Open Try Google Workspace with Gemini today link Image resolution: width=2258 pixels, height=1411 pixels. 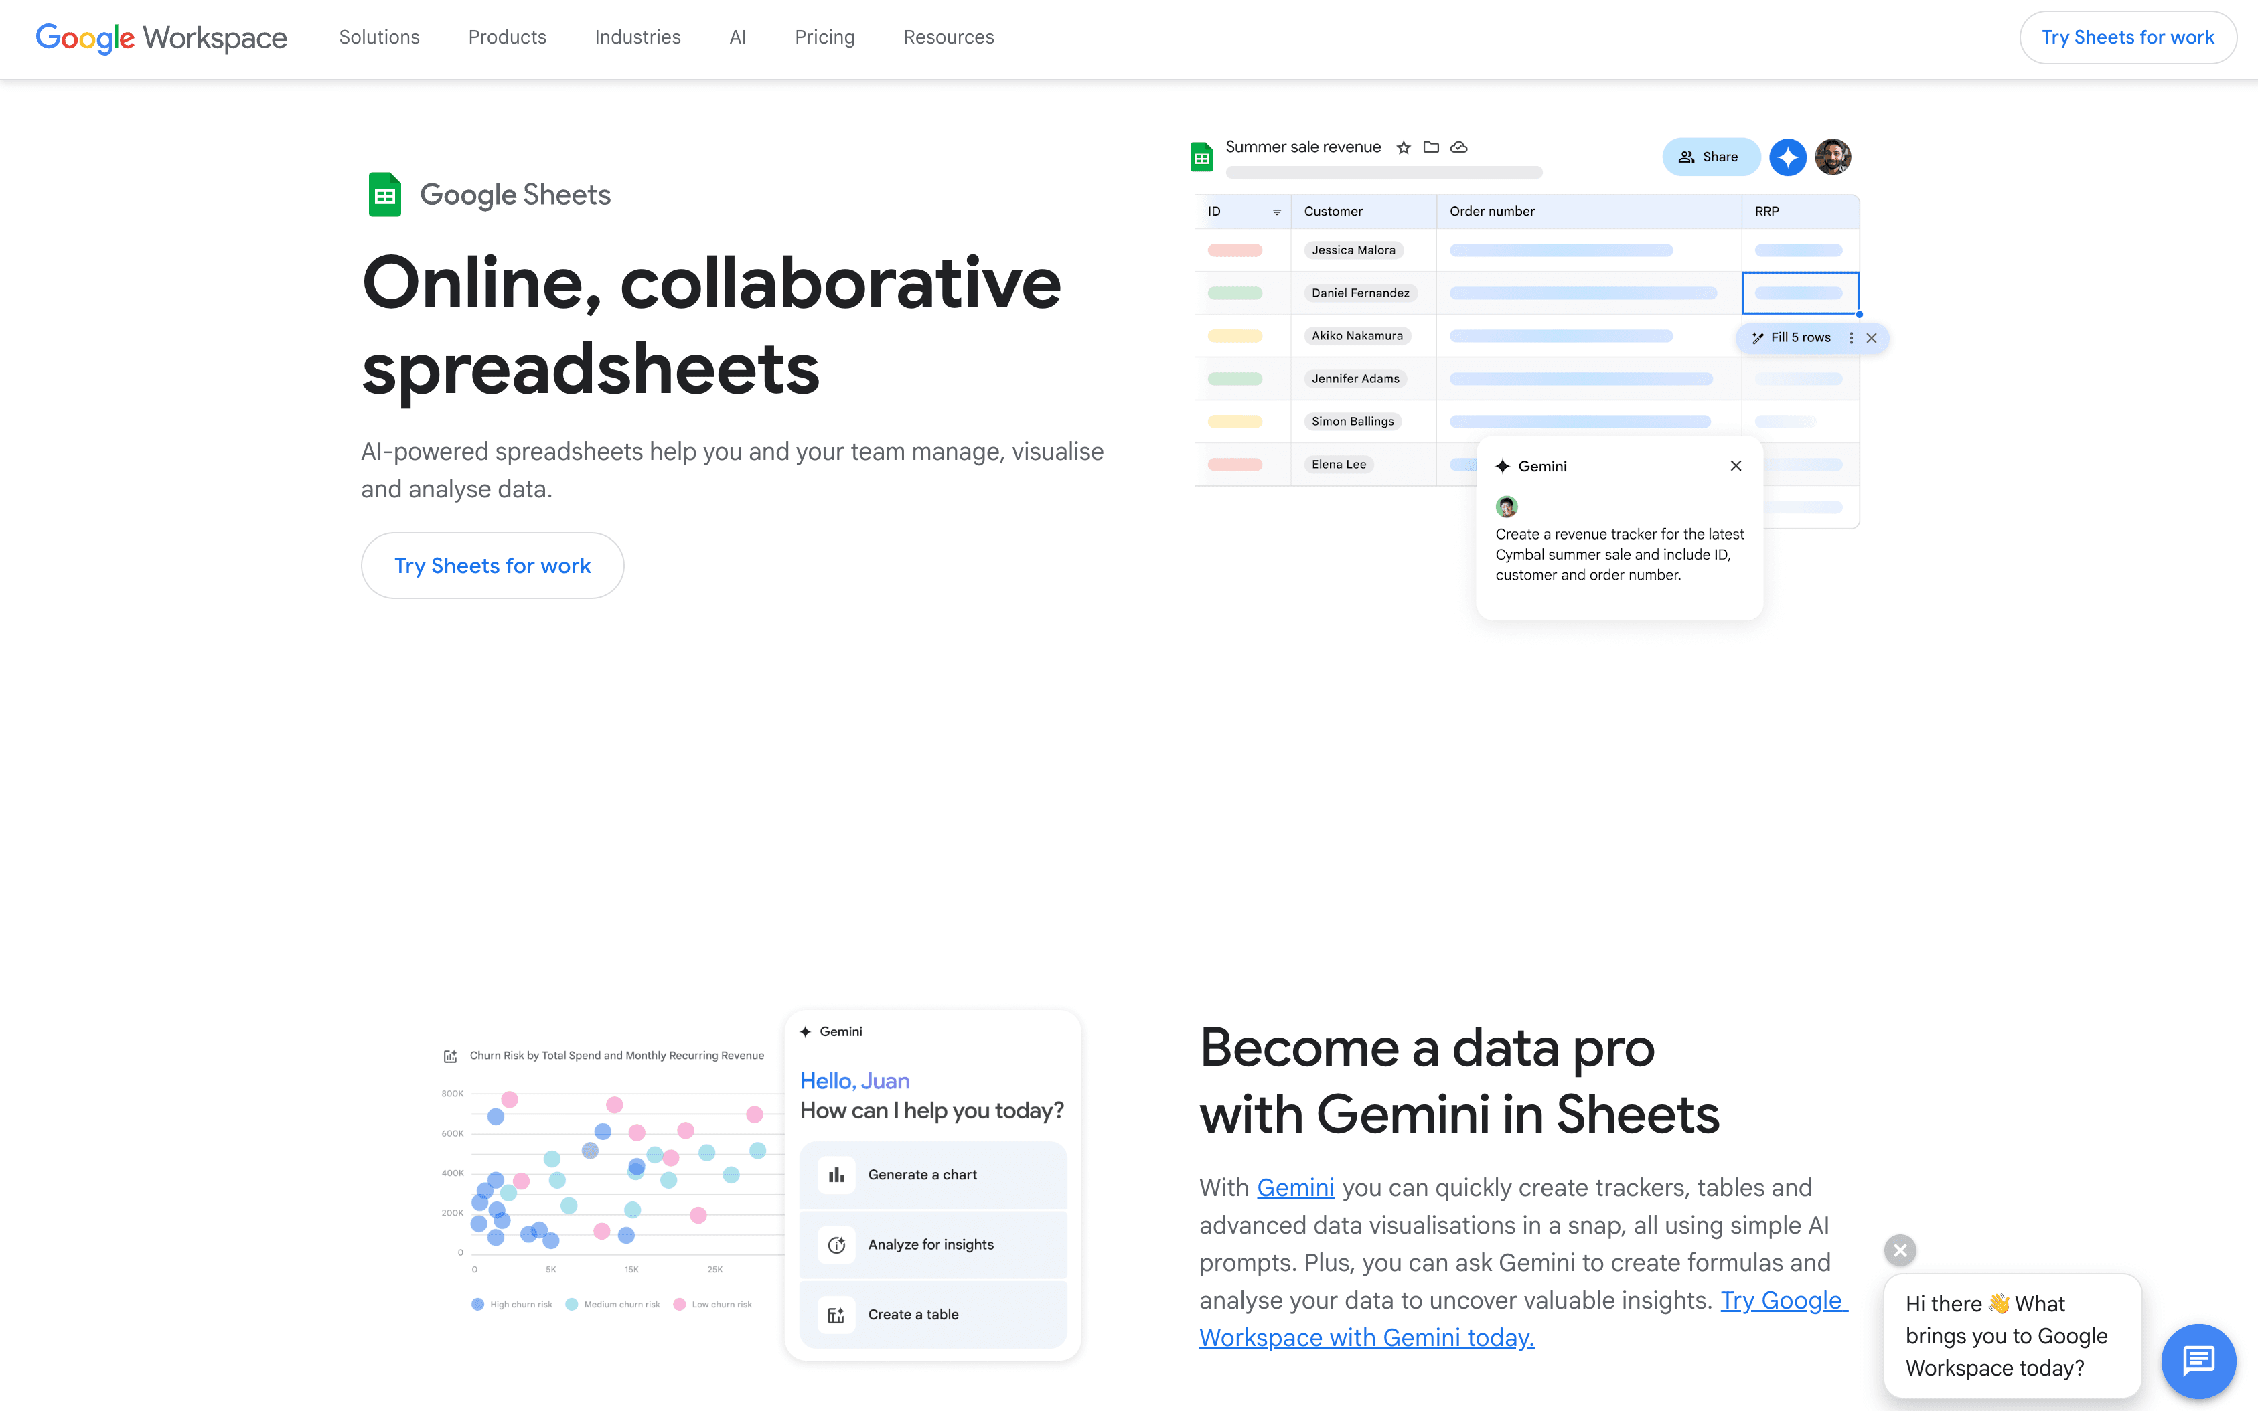1523,1319
